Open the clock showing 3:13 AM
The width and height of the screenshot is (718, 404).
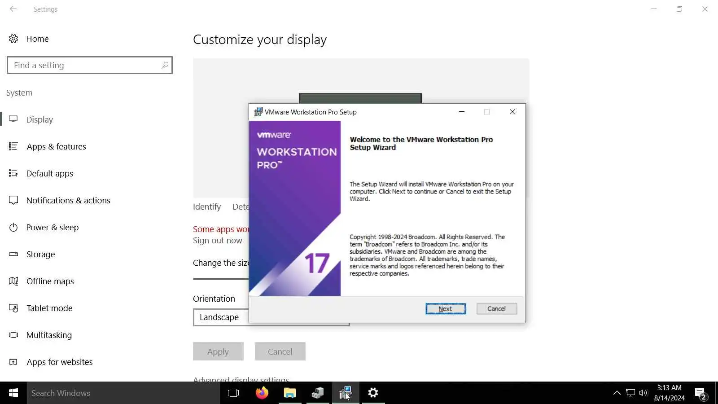(x=670, y=393)
